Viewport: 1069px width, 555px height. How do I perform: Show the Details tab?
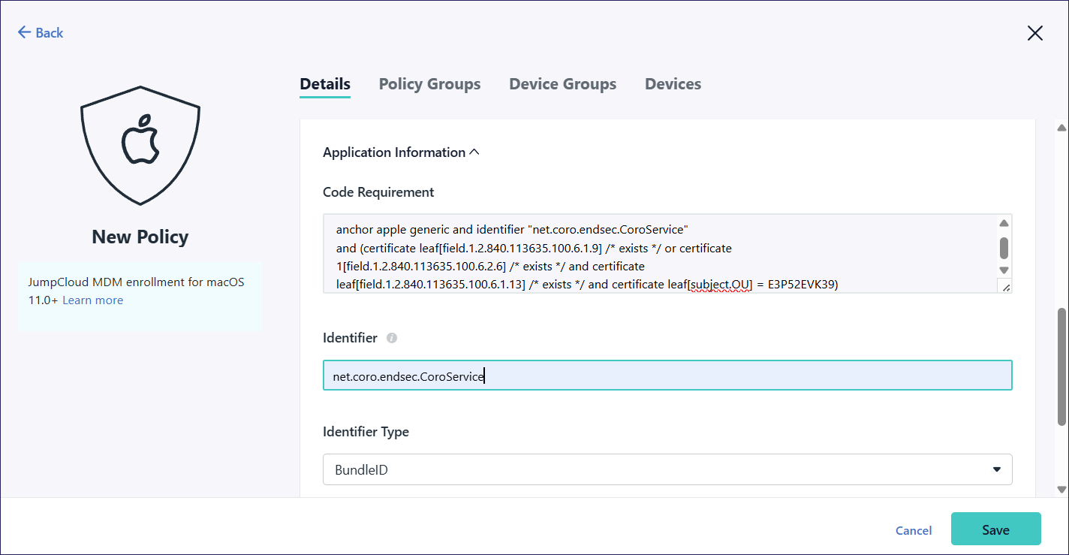[325, 84]
